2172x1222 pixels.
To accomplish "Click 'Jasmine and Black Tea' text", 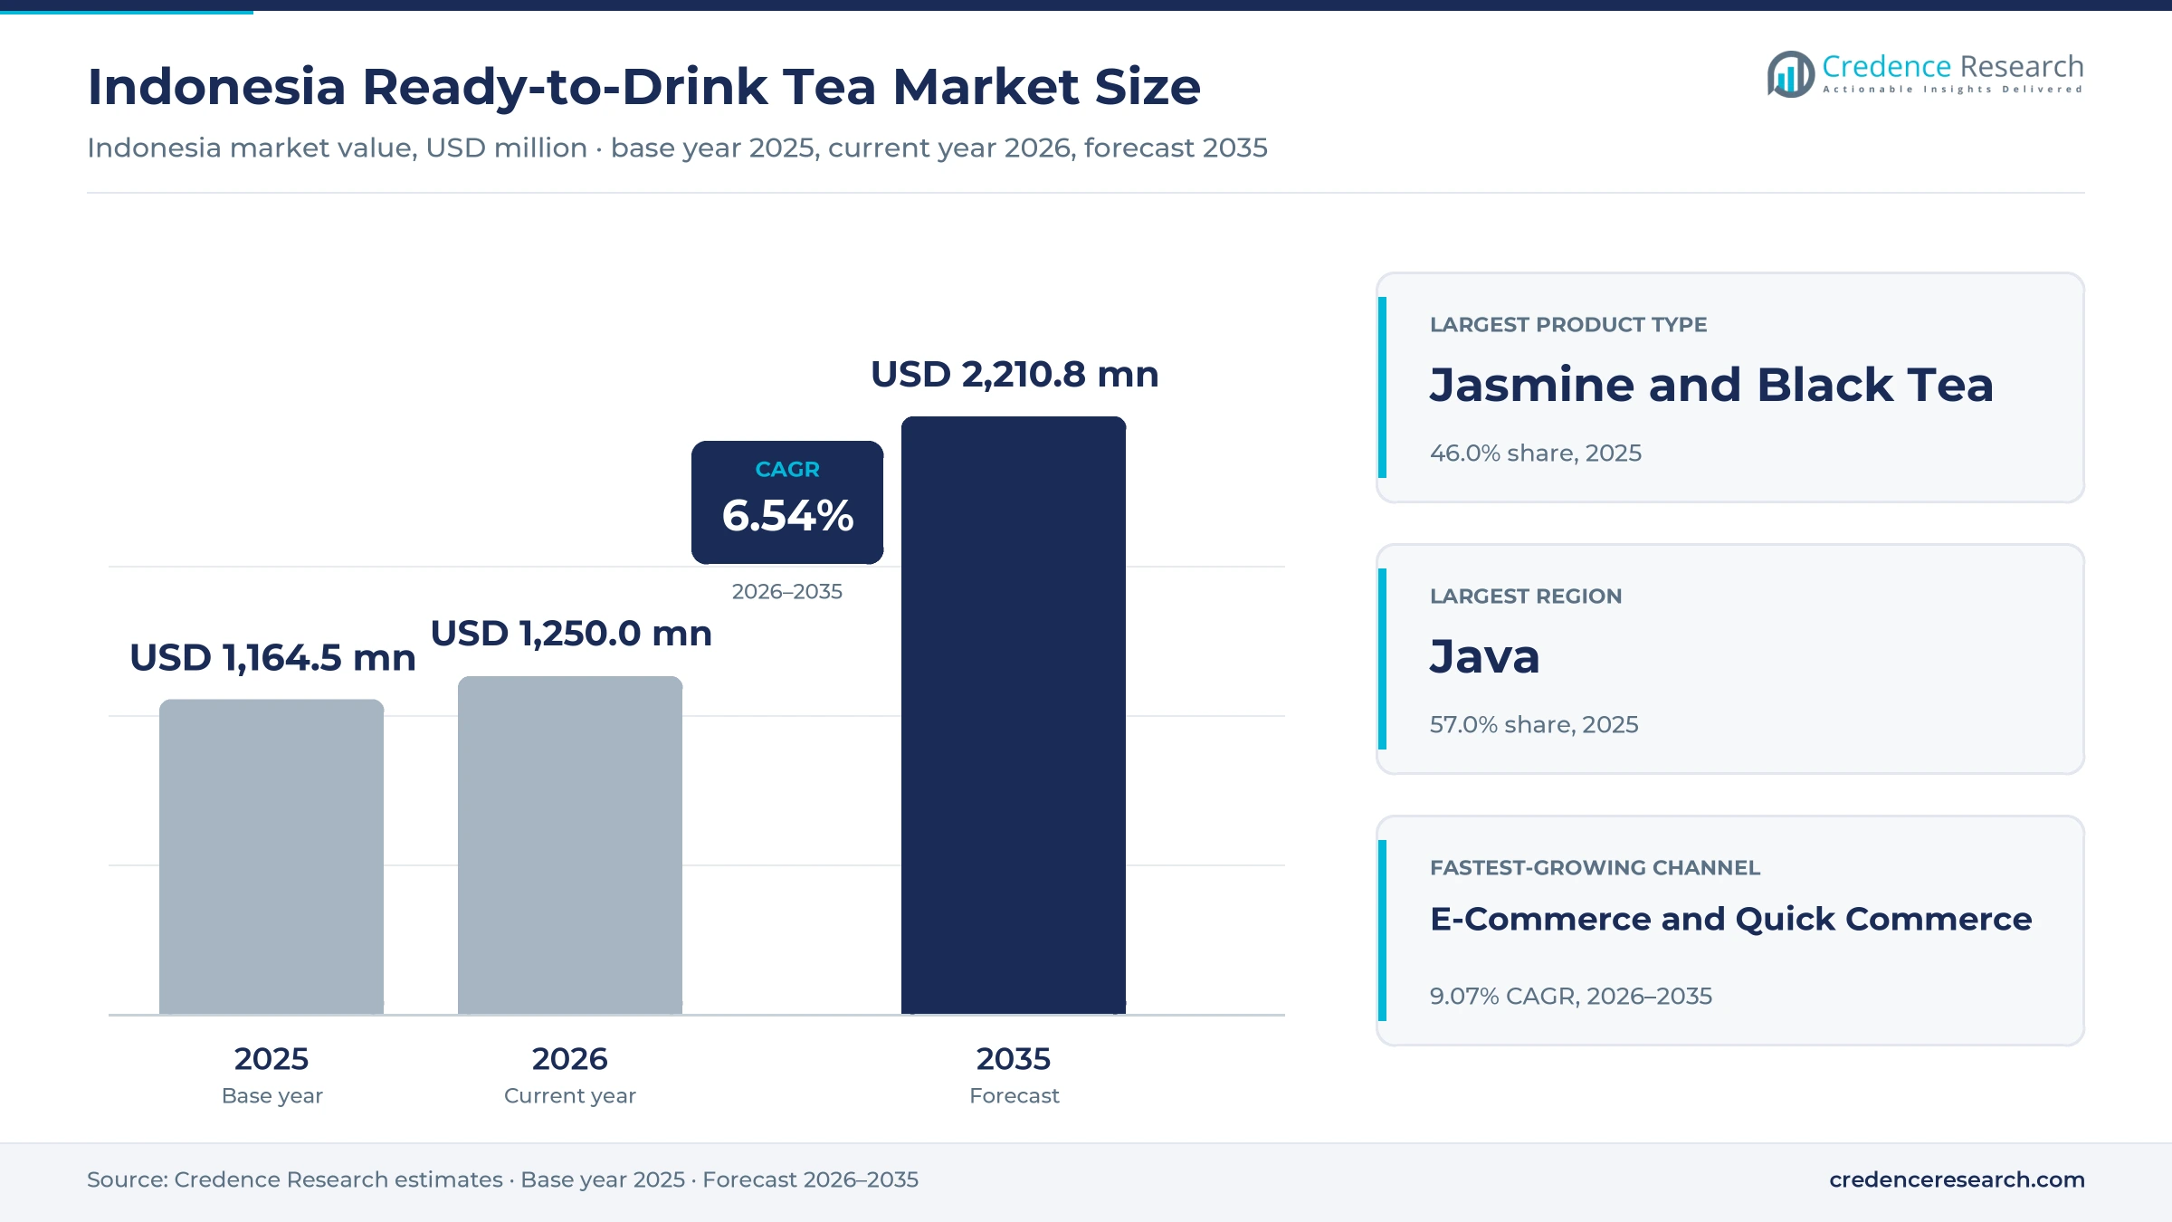I will pyautogui.click(x=1711, y=385).
